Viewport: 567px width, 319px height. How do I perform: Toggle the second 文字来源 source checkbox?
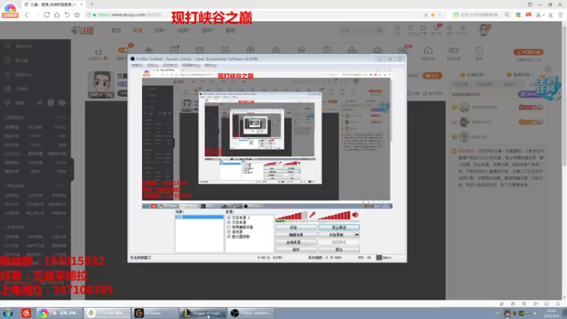(x=229, y=223)
